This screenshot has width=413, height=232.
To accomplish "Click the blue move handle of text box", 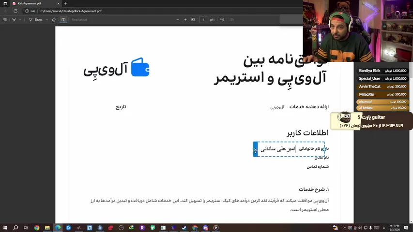I will (256, 149).
